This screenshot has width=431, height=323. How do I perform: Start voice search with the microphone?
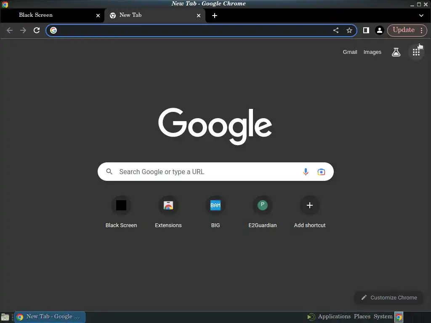306,172
